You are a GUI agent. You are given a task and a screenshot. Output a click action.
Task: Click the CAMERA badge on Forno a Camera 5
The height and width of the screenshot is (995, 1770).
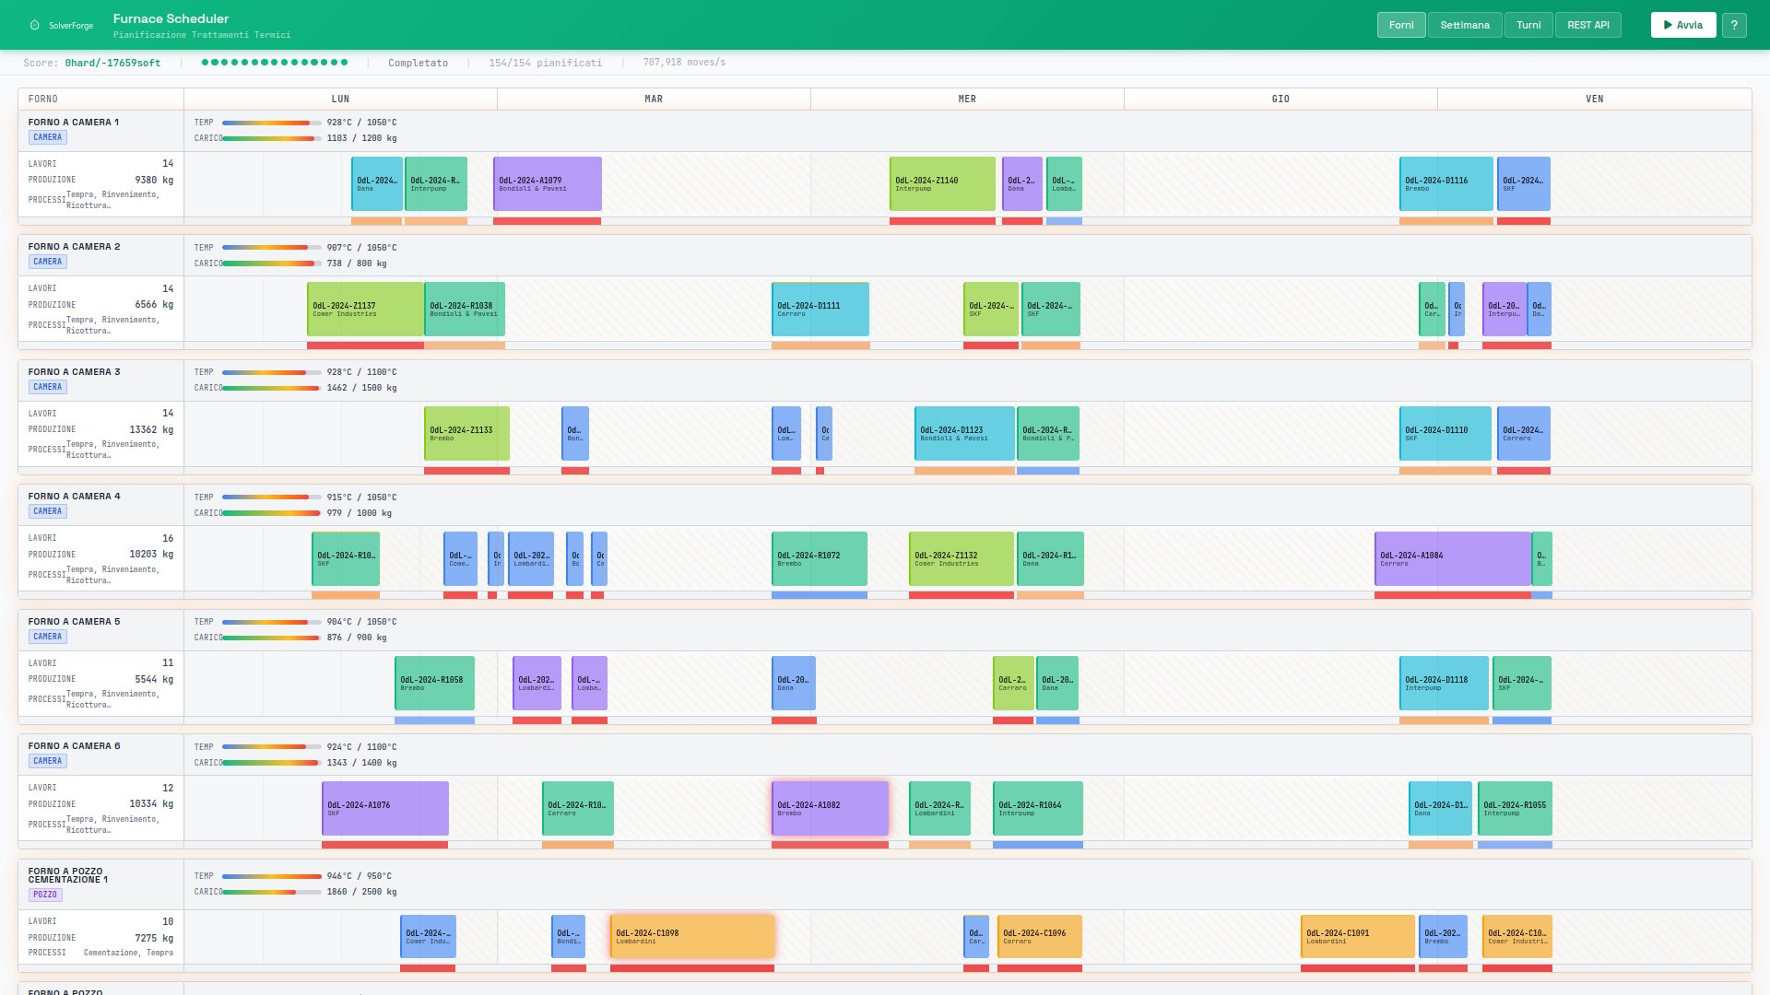47,636
